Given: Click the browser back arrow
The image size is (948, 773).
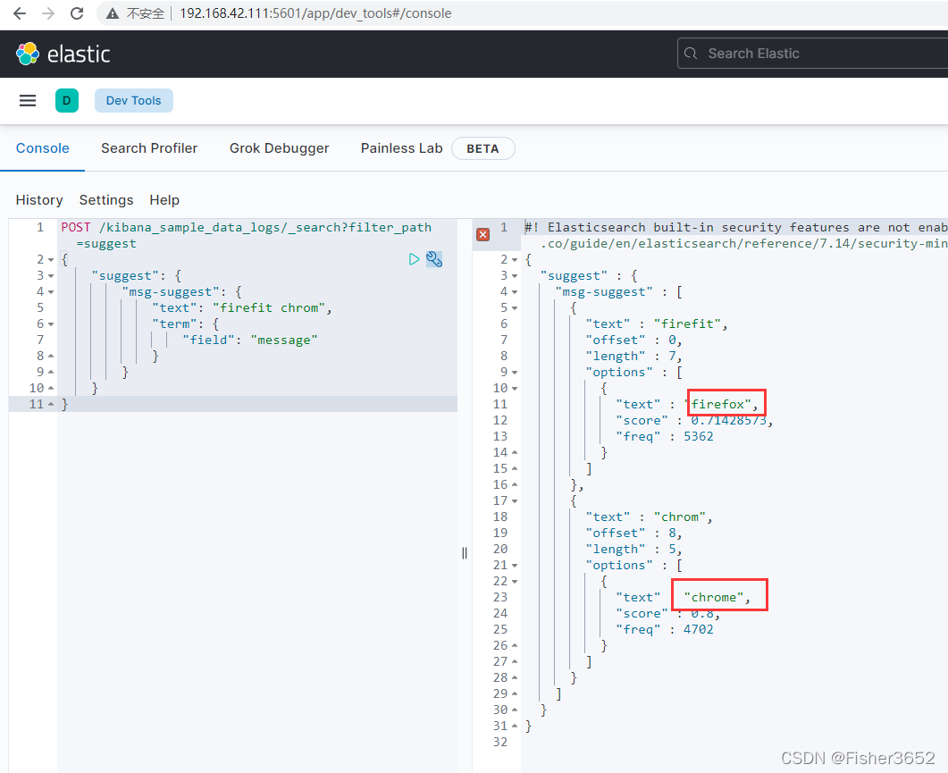Looking at the screenshot, I should click(x=20, y=13).
